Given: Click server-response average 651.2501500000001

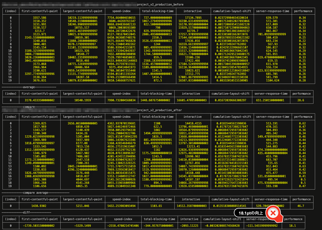Looking at the screenshot, I should pyautogui.click(x=271, y=100).
